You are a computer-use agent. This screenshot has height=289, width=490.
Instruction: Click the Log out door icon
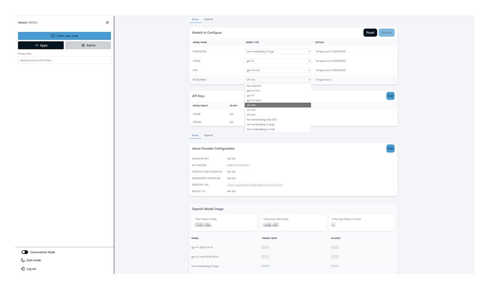coord(23,269)
